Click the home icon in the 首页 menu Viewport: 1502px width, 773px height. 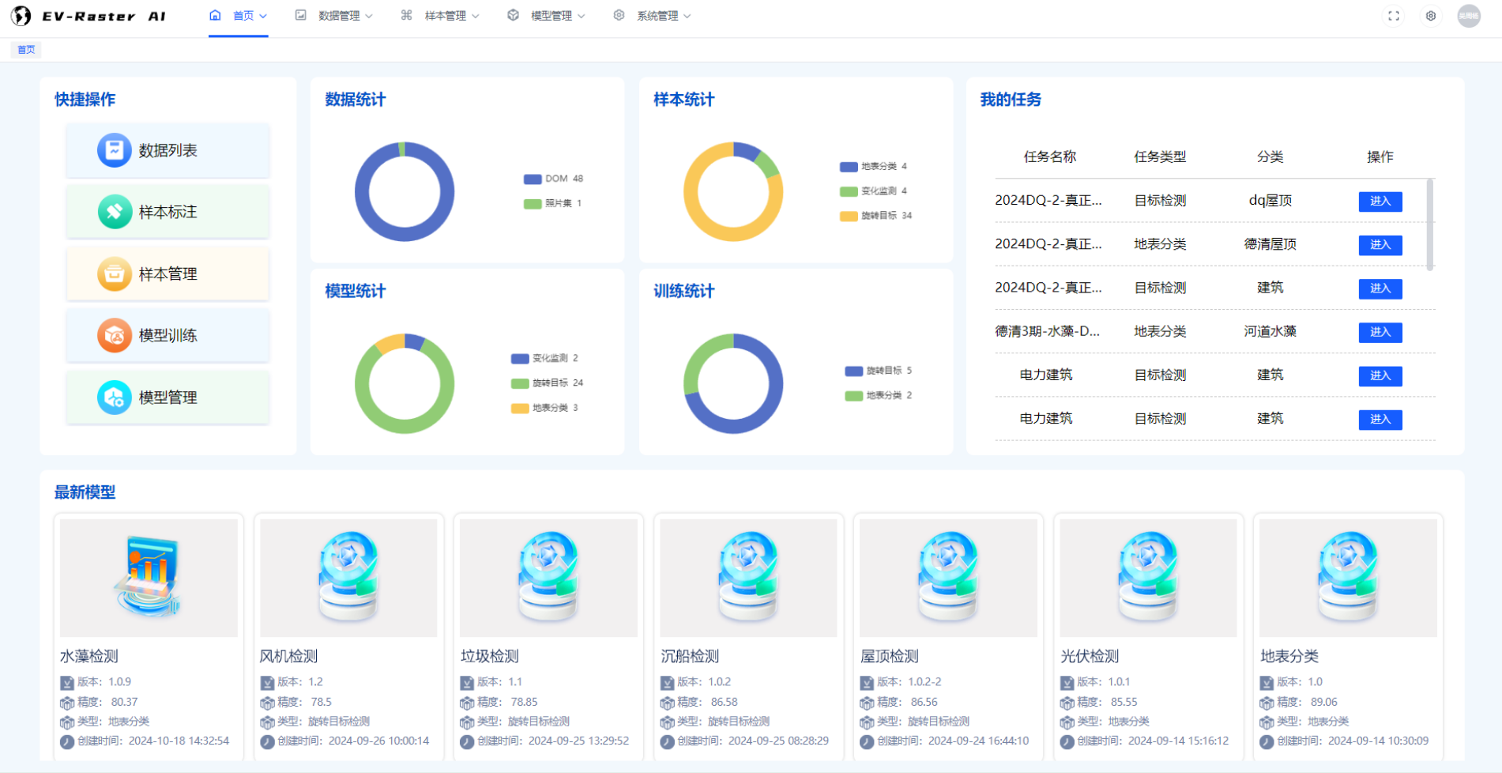[x=215, y=15]
